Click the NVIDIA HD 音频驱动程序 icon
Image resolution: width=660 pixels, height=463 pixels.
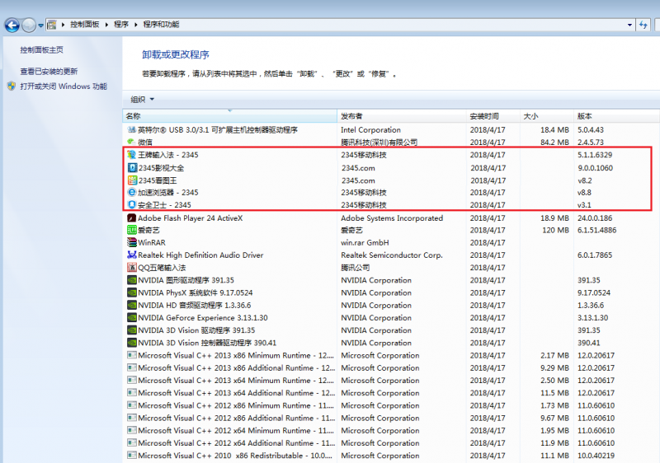coord(132,306)
